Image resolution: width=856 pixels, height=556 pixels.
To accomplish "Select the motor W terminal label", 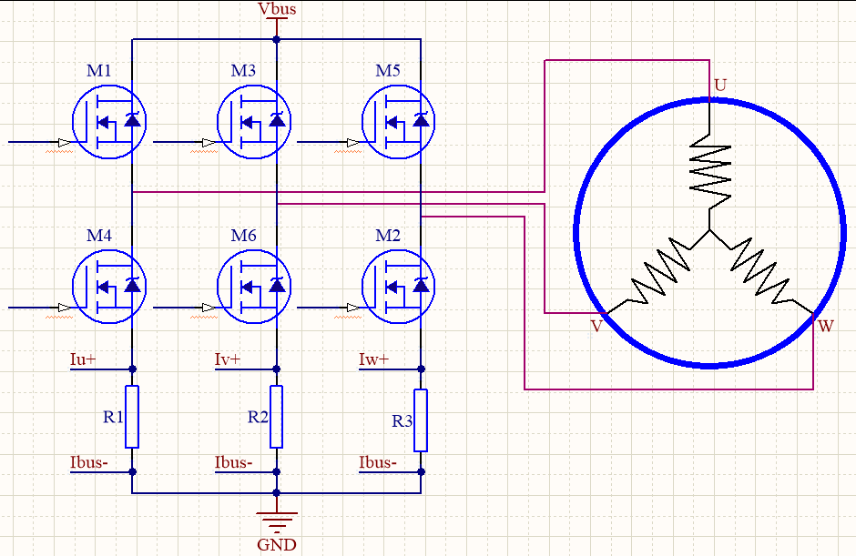I will (826, 327).
